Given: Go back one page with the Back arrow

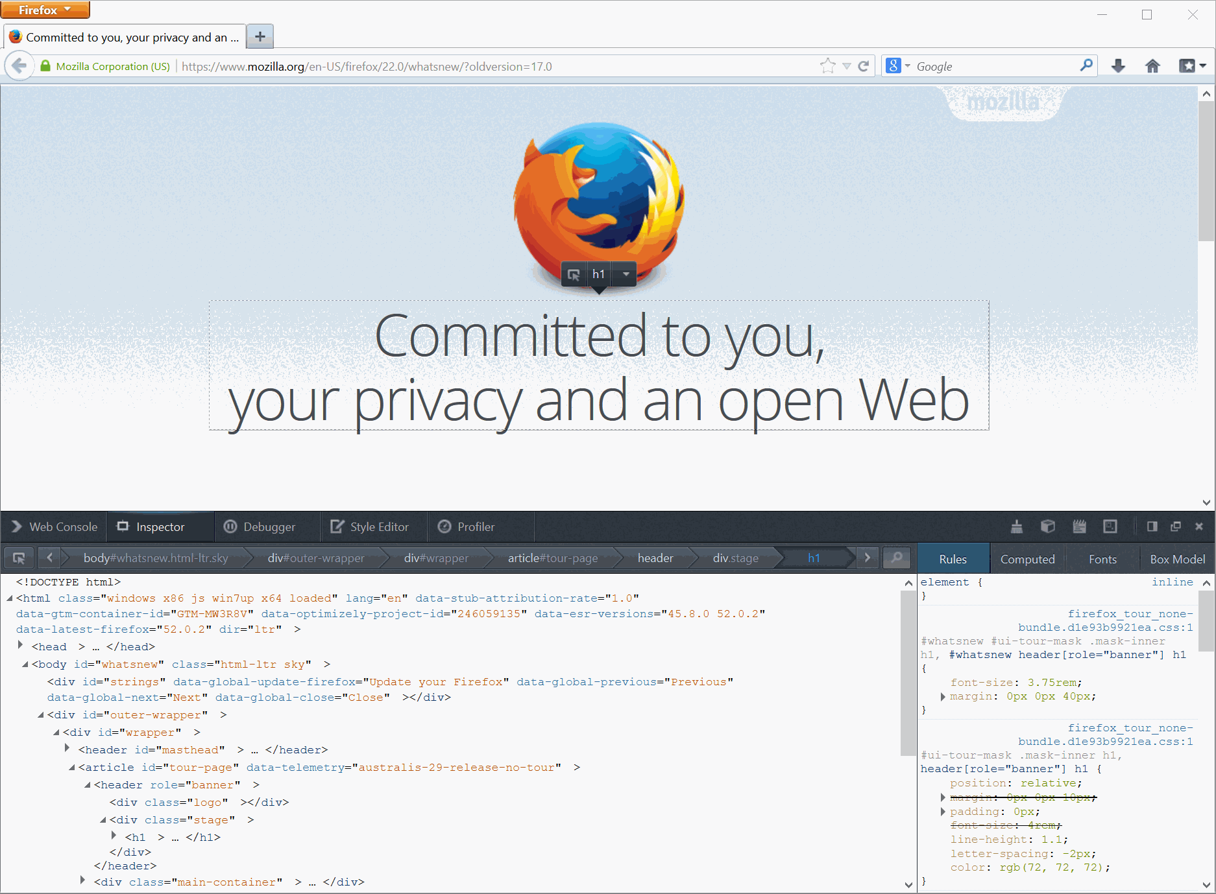Looking at the screenshot, I should pos(19,66).
